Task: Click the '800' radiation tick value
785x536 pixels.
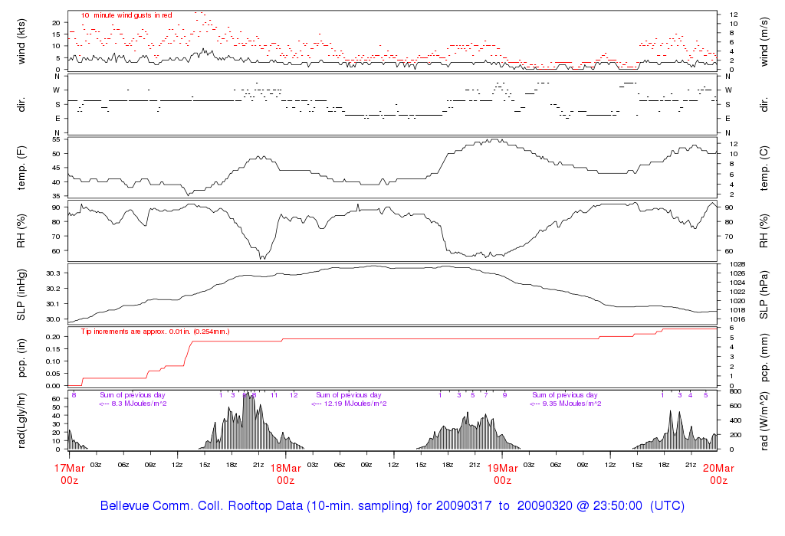Action: [x=735, y=391]
